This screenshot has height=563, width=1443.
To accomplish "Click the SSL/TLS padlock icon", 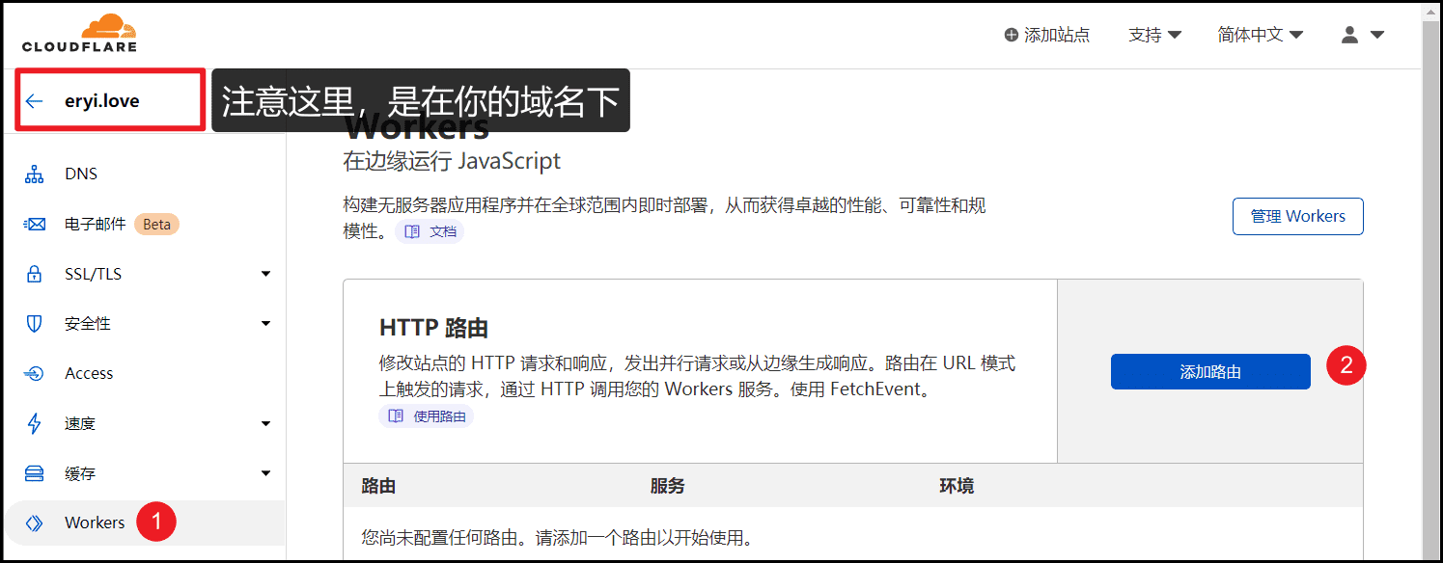I will pyautogui.click(x=35, y=274).
